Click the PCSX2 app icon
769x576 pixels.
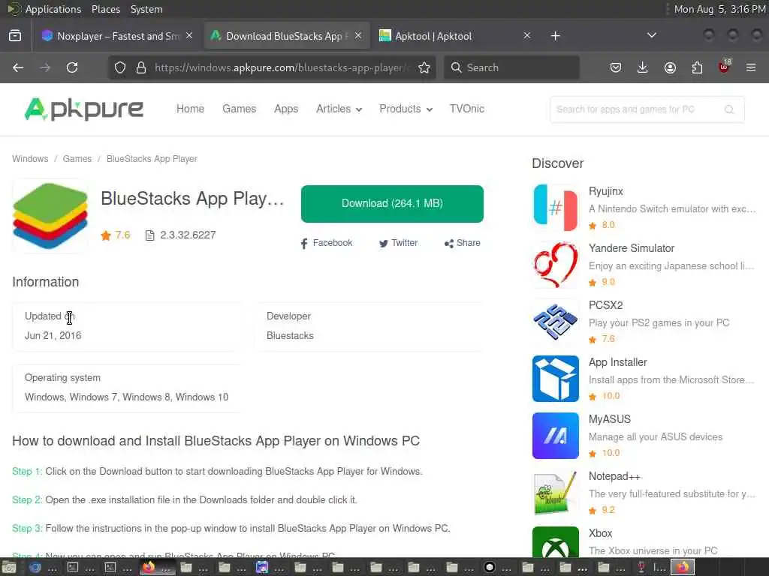coord(556,322)
